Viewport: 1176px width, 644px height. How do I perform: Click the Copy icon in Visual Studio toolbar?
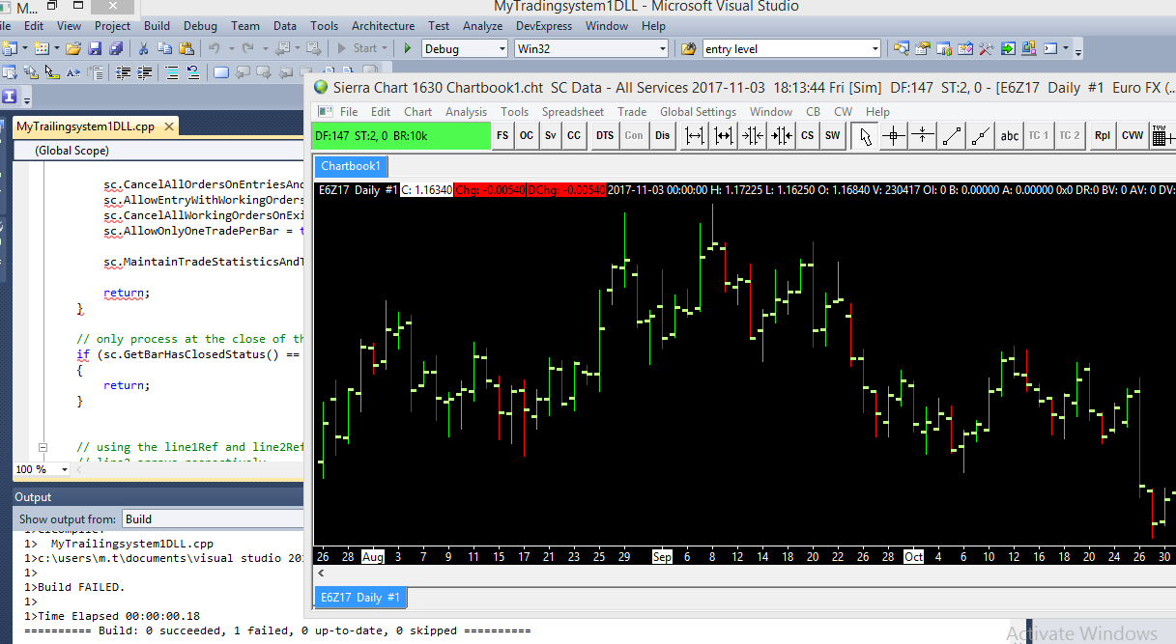pyautogui.click(x=164, y=48)
